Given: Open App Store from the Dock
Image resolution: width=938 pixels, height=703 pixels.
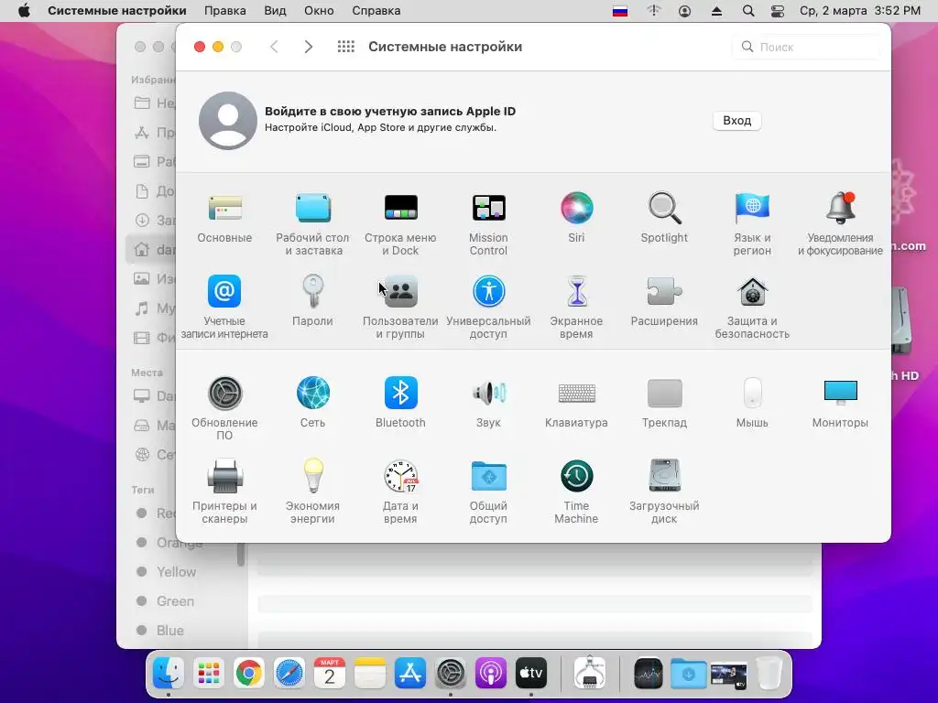Looking at the screenshot, I should point(409,674).
